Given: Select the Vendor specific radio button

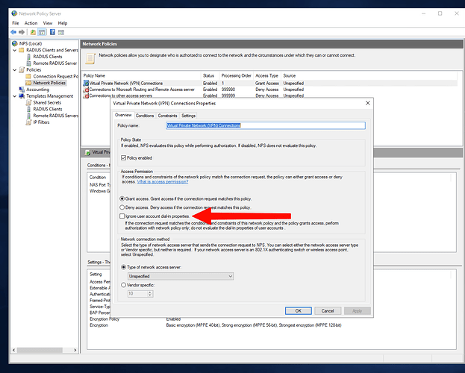Looking at the screenshot, I should tap(123, 285).
